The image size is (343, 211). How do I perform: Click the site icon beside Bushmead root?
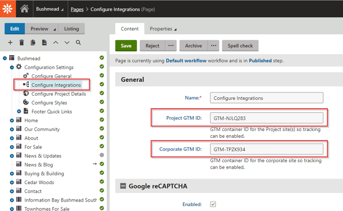[12, 58]
